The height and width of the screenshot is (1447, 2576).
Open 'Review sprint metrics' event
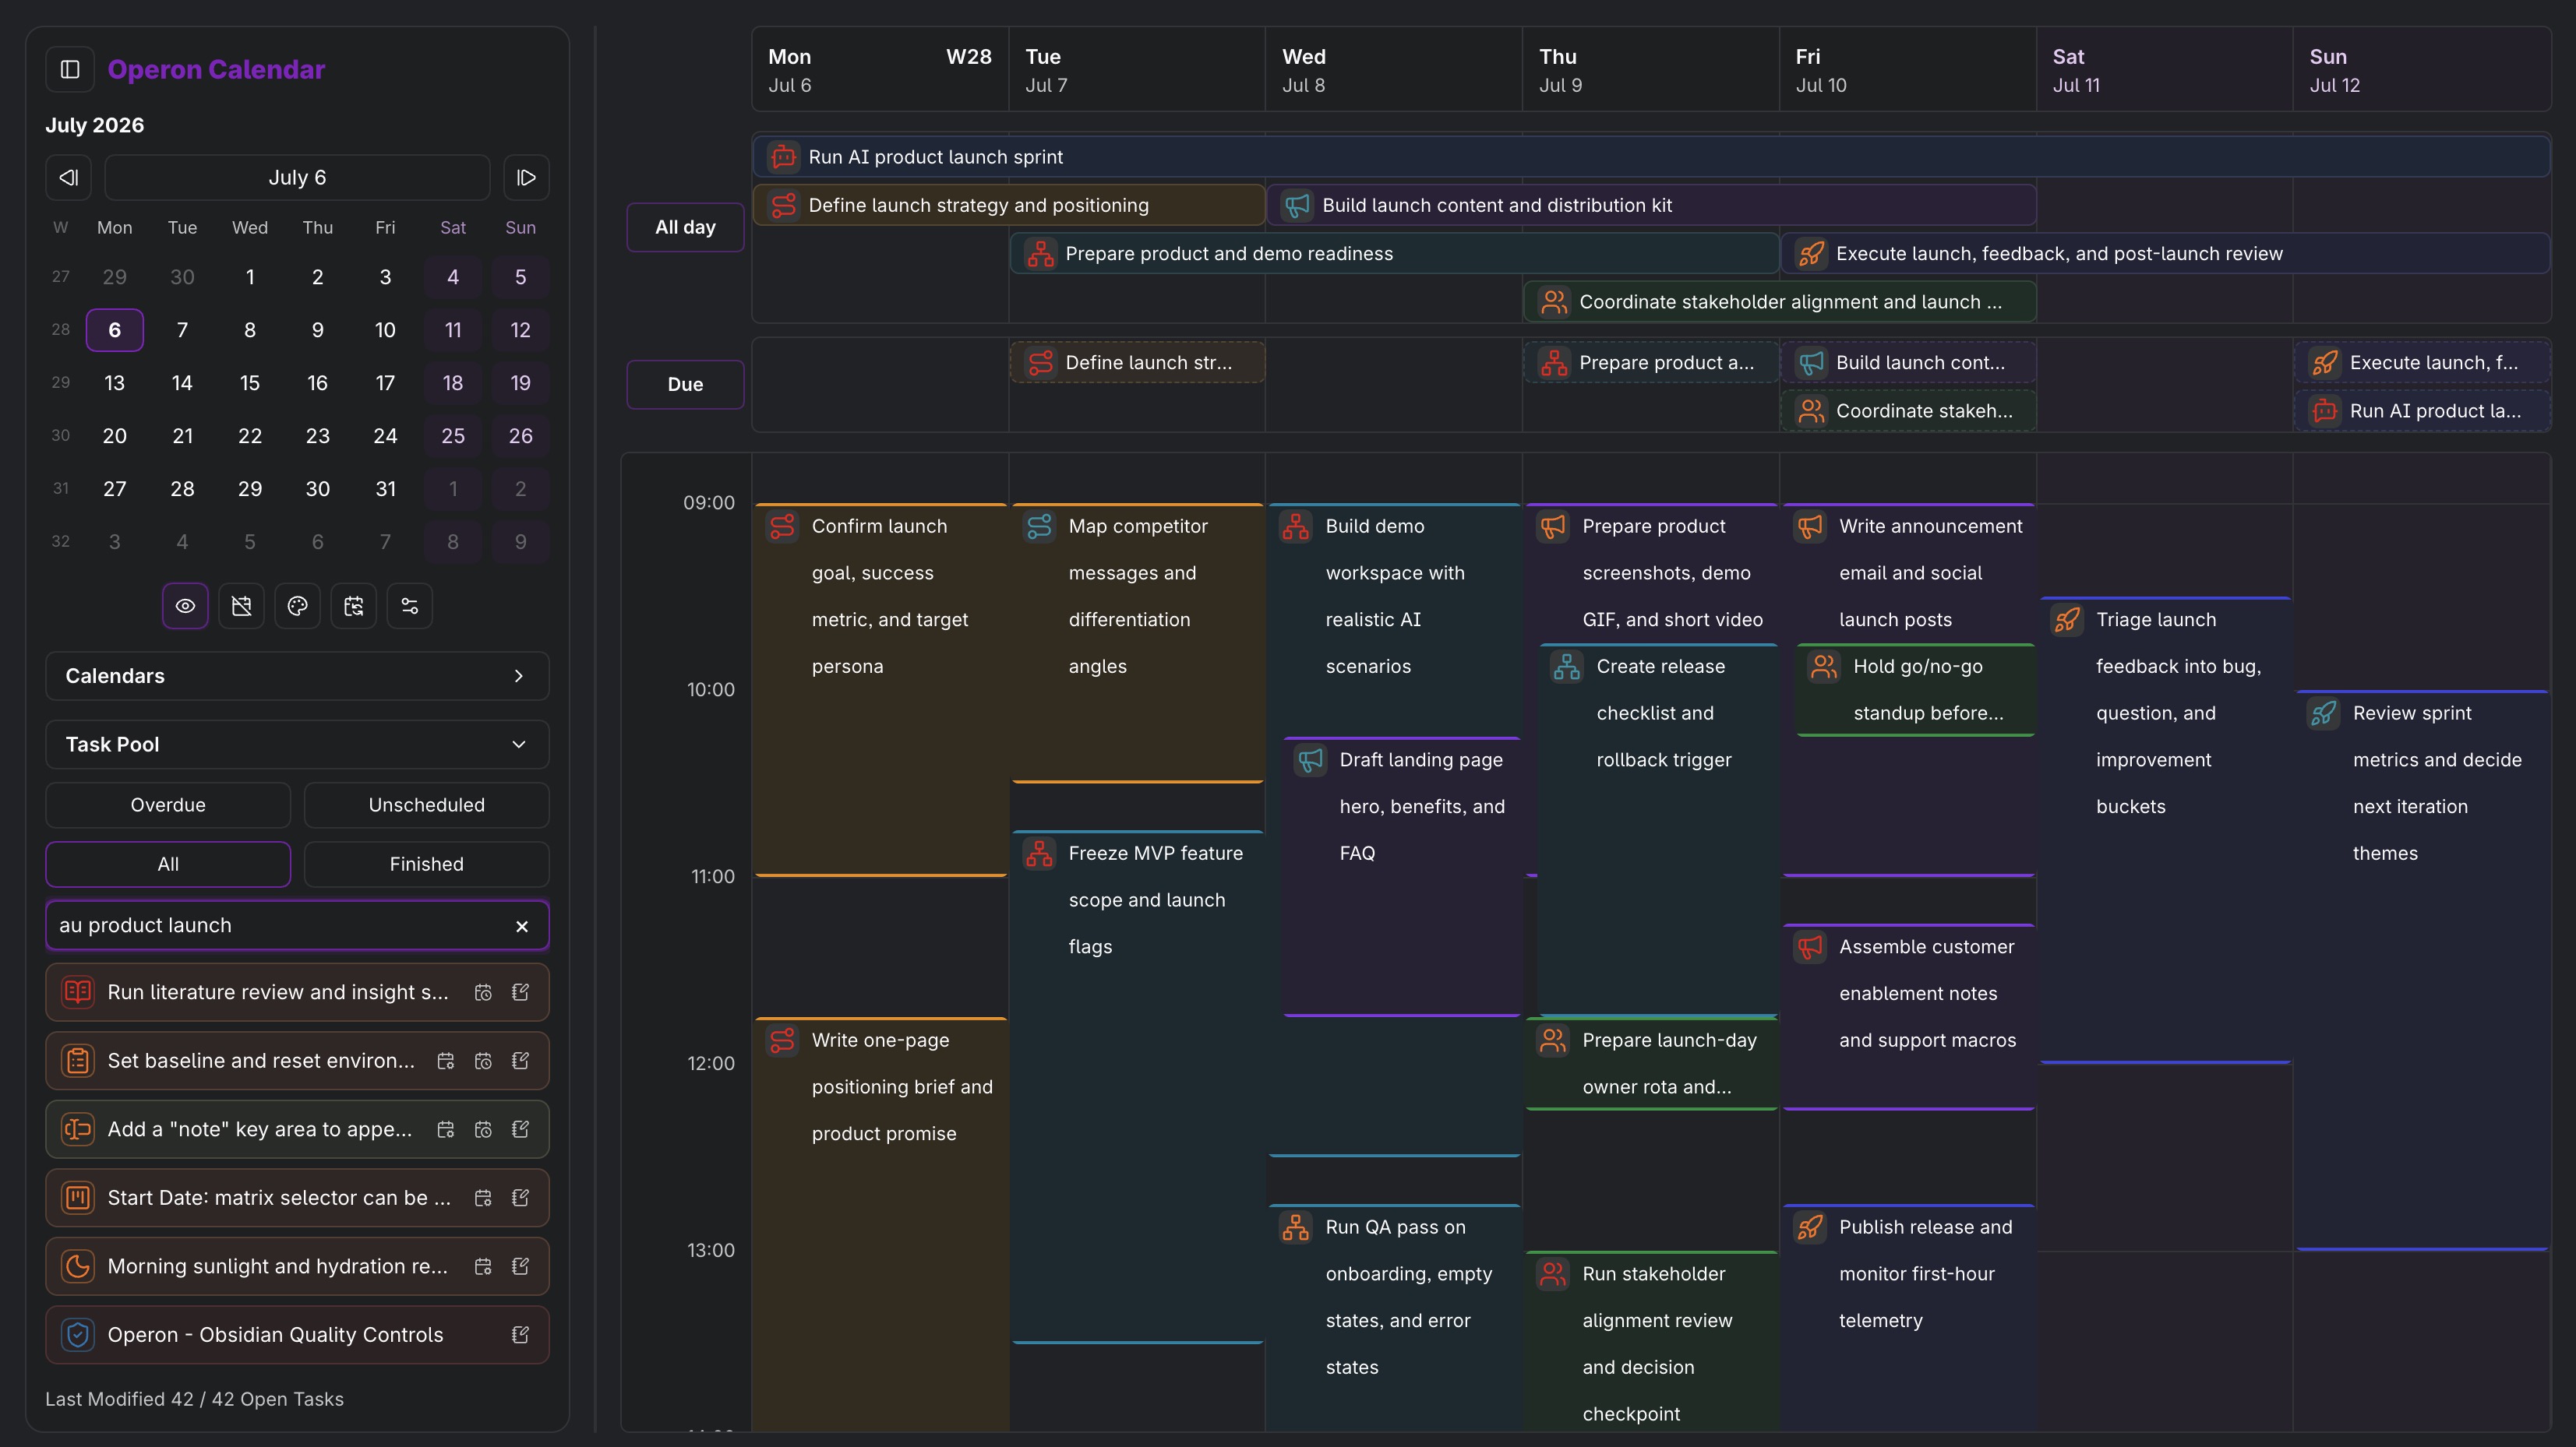point(2422,970)
